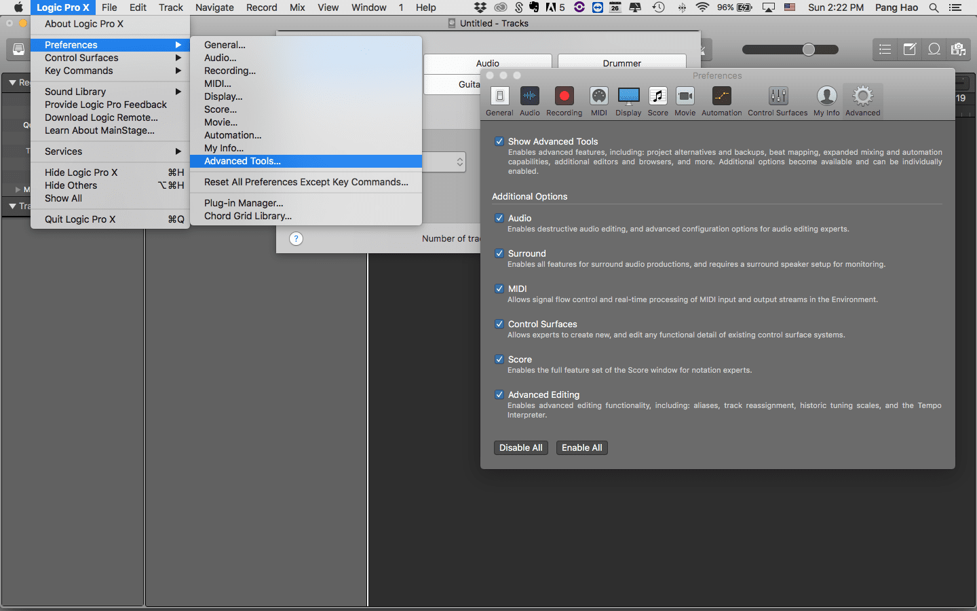
Task: Adjust the slider knob in the top toolbar
Action: coord(808,50)
